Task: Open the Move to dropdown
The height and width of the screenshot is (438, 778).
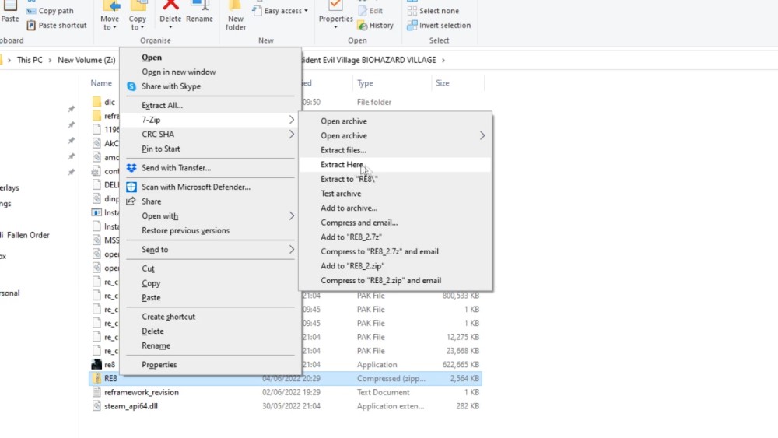Action: tap(110, 23)
